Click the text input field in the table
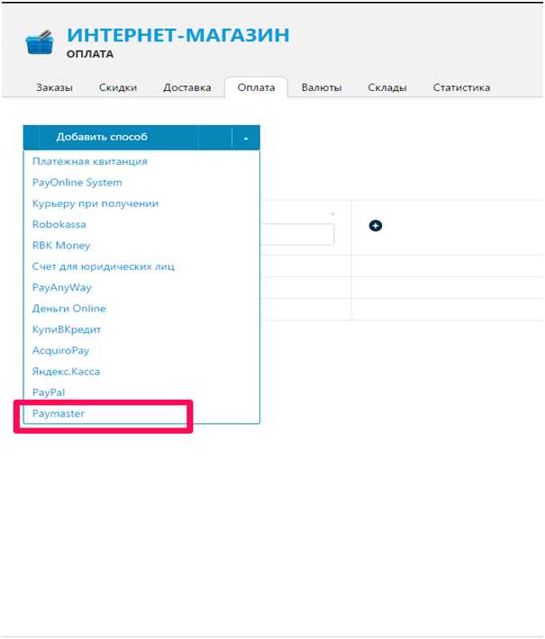The image size is (545, 639). pos(297,235)
